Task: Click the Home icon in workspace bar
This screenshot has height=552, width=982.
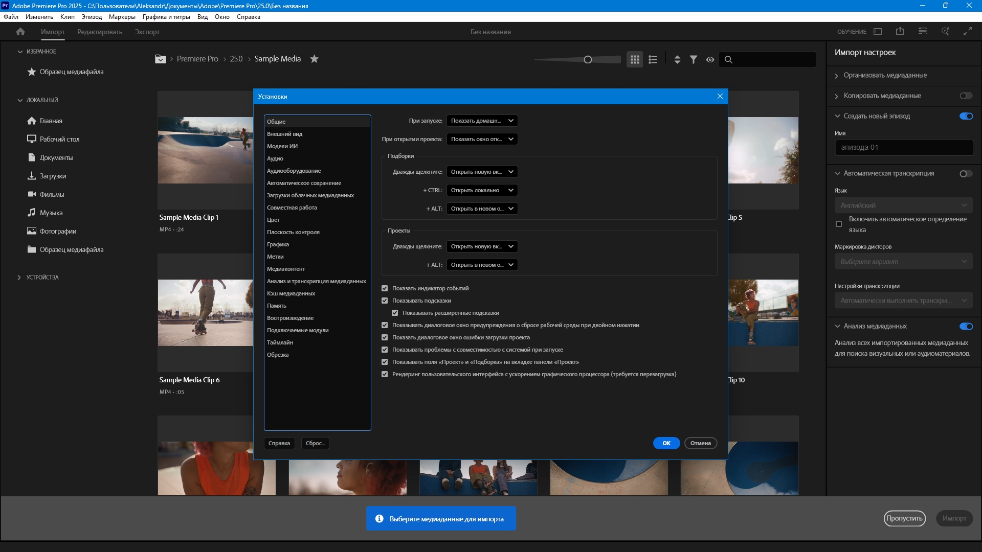Action: [x=20, y=32]
